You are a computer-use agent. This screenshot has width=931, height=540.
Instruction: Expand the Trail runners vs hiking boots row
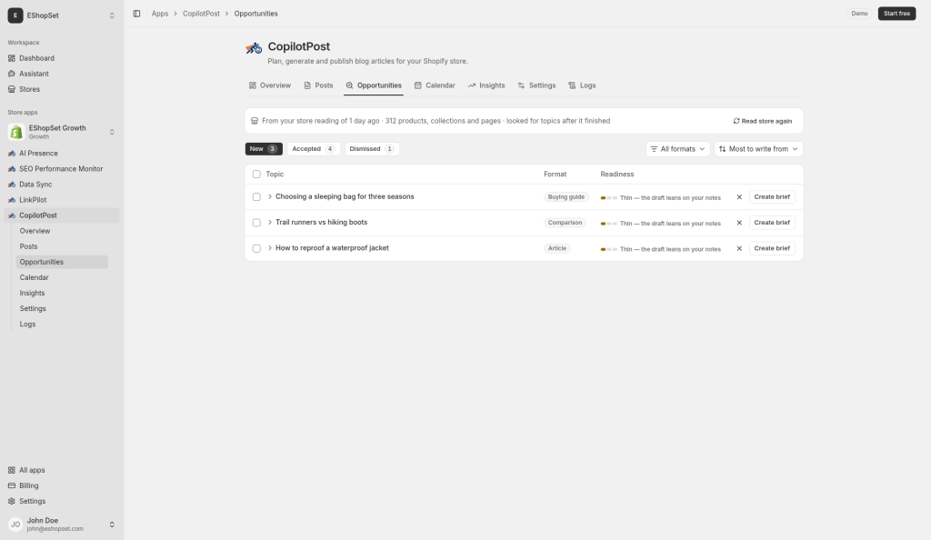click(x=269, y=223)
